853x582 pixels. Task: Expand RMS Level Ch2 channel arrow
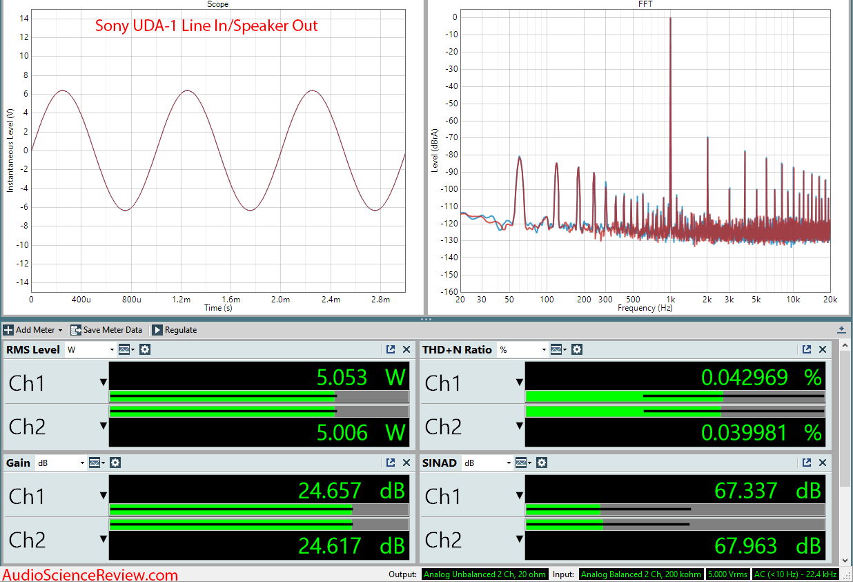[103, 426]
